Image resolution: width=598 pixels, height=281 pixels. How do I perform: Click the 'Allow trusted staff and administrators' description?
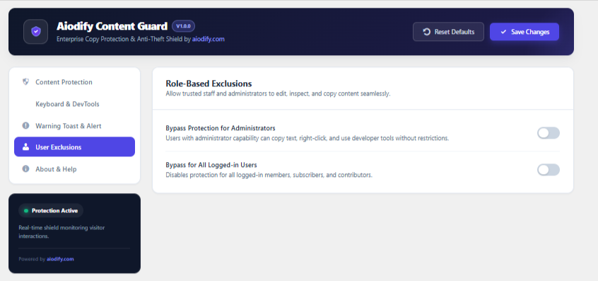[278, 93]
